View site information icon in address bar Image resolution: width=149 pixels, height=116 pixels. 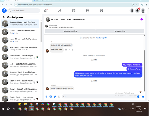coord(16,4)
